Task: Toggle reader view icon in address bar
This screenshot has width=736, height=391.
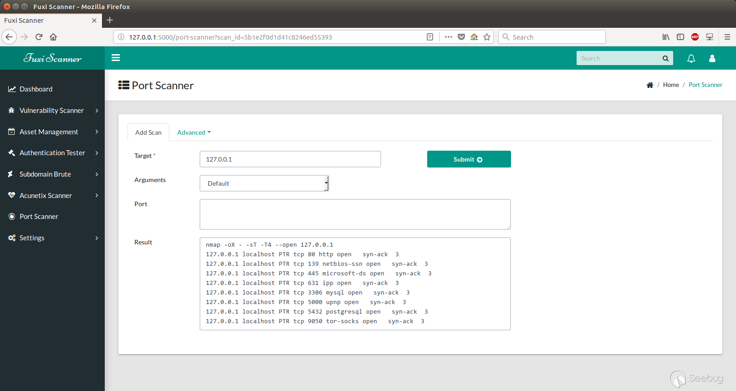Action: click(x=429, y=37)
